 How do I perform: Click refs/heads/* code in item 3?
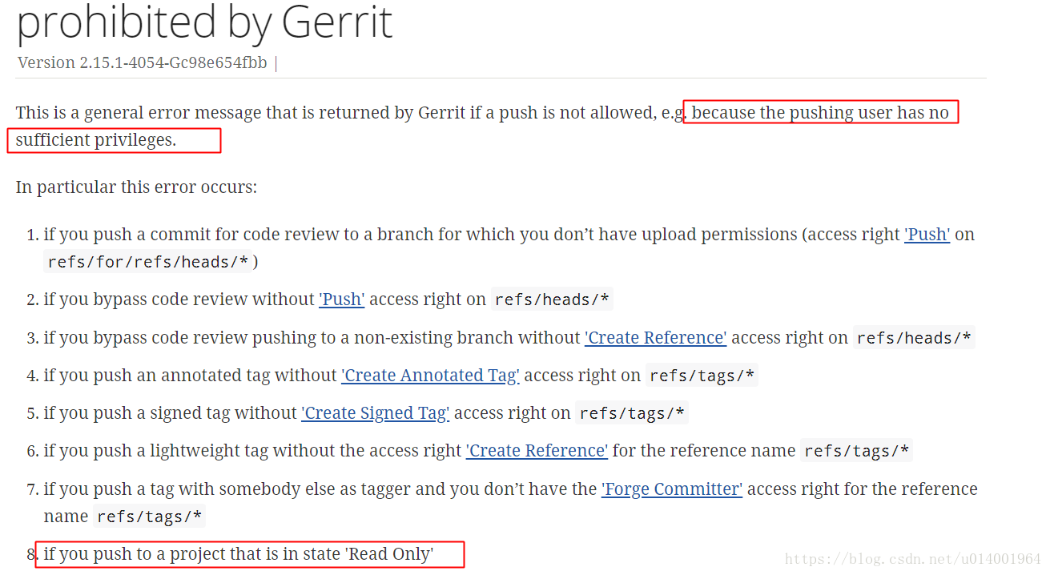click(914, 338)
